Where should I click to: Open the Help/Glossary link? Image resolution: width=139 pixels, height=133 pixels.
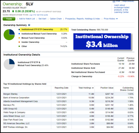pos(128,1)
